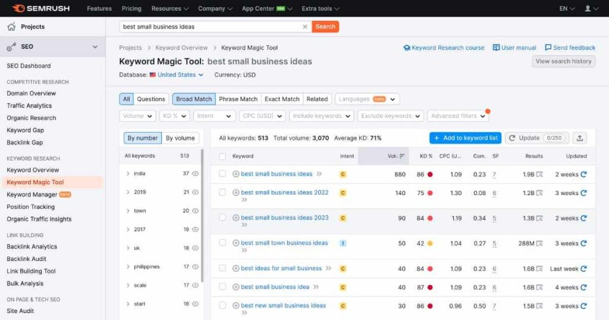Open the Volume filter dropdown
The width and height of the screenshot is (609, 320).
(137, 116)
